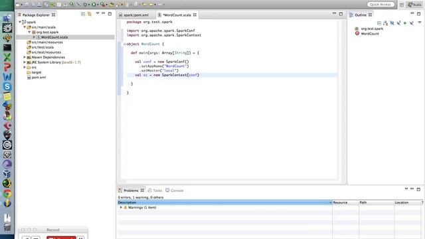Click the val sc SparkContext code line
The image size is (425, 239).
coord(167,75)
